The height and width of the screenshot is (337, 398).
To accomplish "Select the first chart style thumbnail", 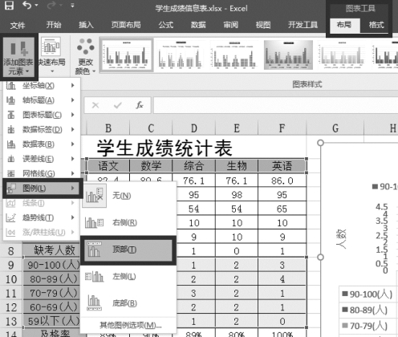I will tap(127, 55).
